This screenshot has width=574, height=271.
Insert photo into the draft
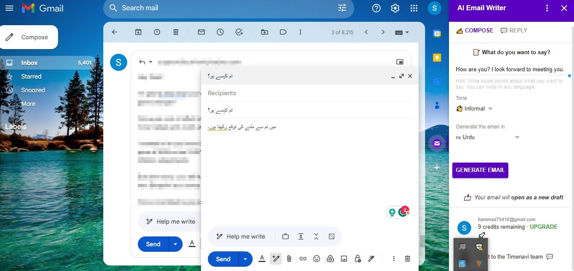344,259
